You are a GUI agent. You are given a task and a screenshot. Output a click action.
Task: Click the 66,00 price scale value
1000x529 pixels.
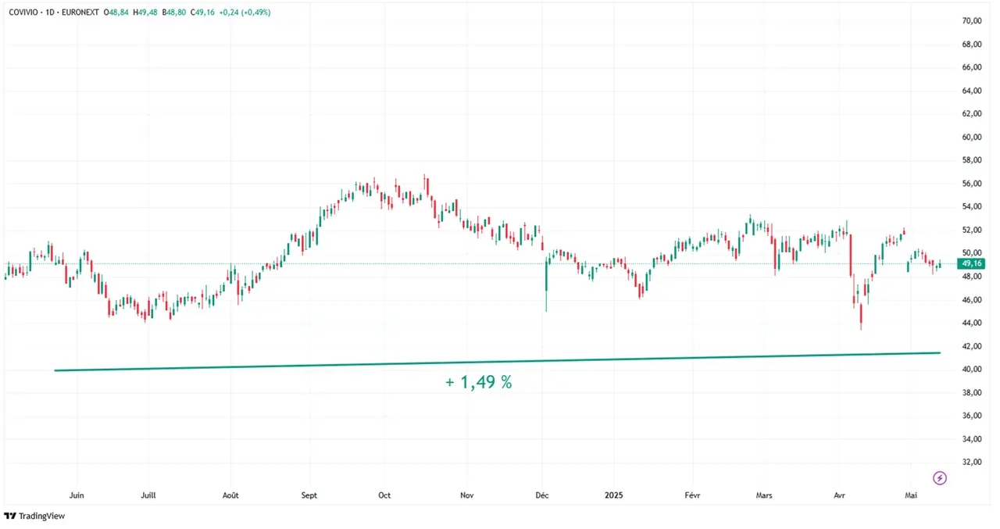(972, 68)
